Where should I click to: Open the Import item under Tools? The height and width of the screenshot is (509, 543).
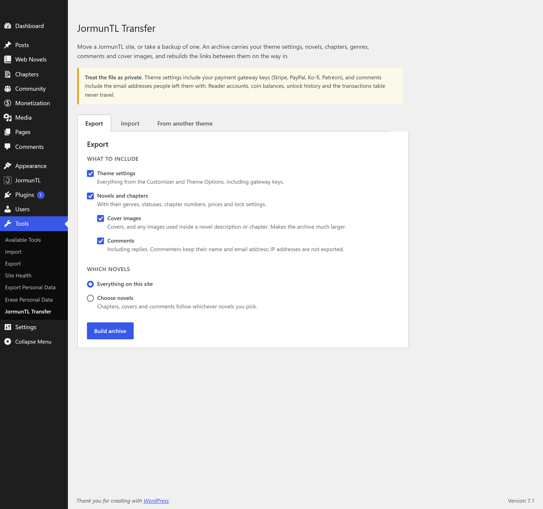click(13, 252)
